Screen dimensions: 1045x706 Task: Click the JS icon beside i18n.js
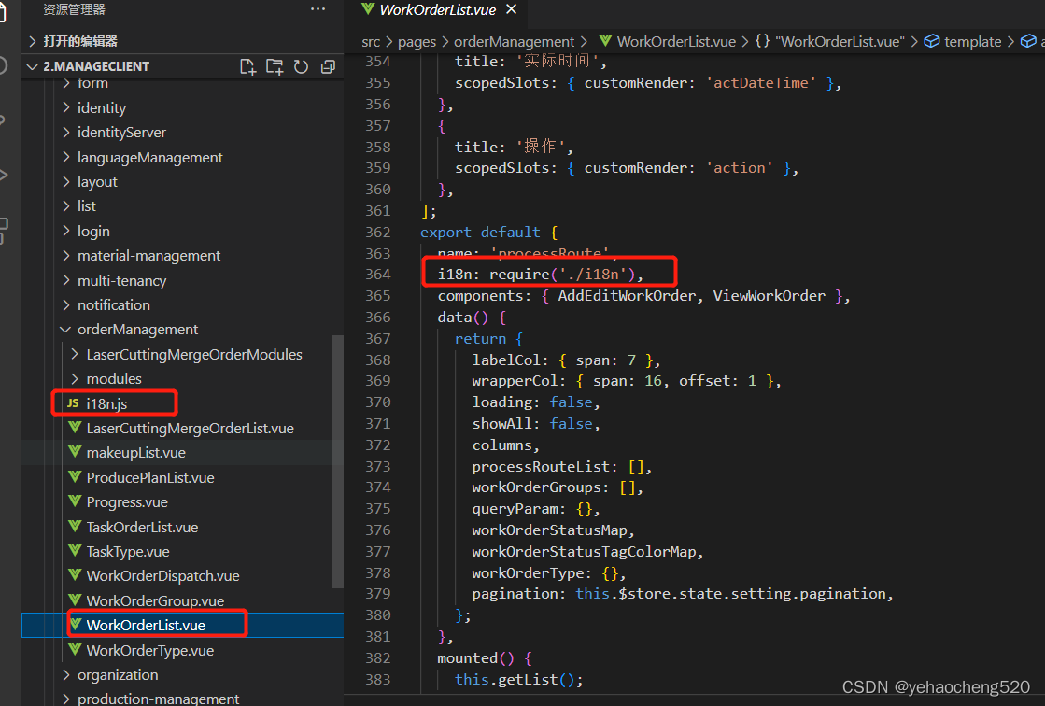coord(73,403)
